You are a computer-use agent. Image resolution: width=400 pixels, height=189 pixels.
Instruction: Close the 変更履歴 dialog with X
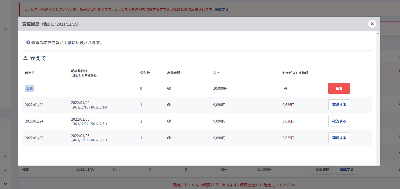pos(372,24)
